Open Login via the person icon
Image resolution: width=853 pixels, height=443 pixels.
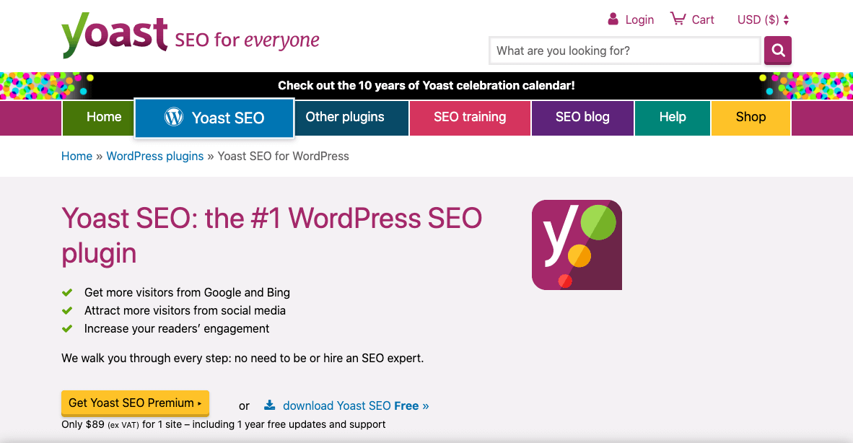click(x=614, y=19)
